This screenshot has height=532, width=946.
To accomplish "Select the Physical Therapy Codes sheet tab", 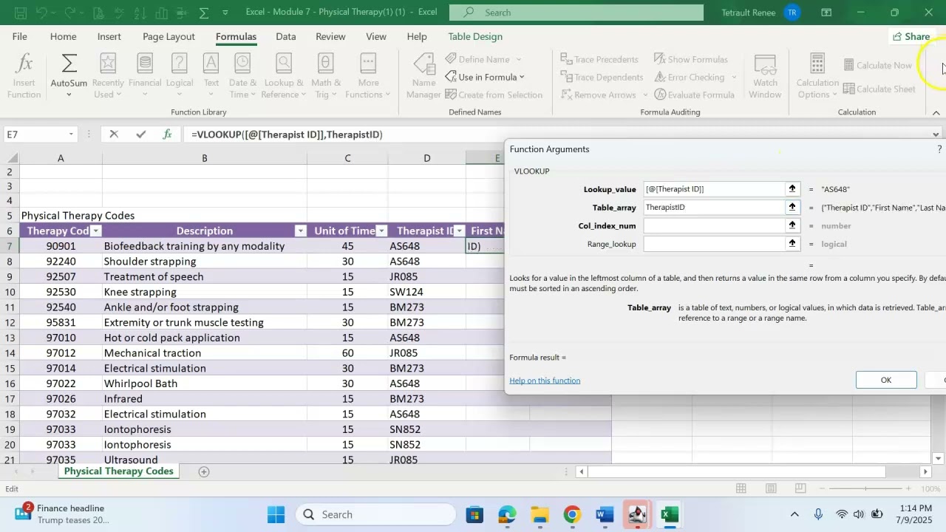I will [x=119, y=471].
